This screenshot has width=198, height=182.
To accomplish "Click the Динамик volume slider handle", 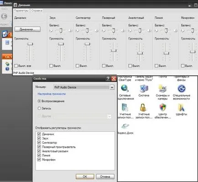I will click(x=30, y=44).
